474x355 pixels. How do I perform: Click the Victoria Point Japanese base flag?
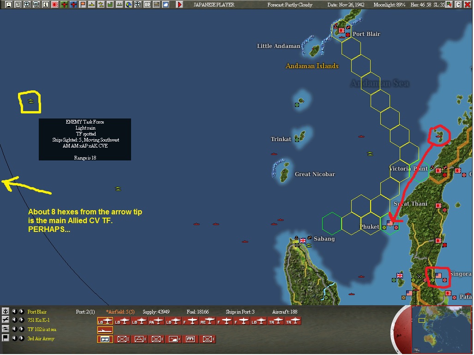pyautogui.click(x=438, y=171)
